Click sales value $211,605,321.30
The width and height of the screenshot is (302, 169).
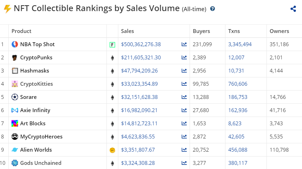coord(141,58)
